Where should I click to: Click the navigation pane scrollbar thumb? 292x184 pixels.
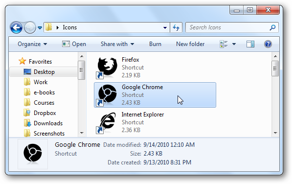[x=82, y=70]
